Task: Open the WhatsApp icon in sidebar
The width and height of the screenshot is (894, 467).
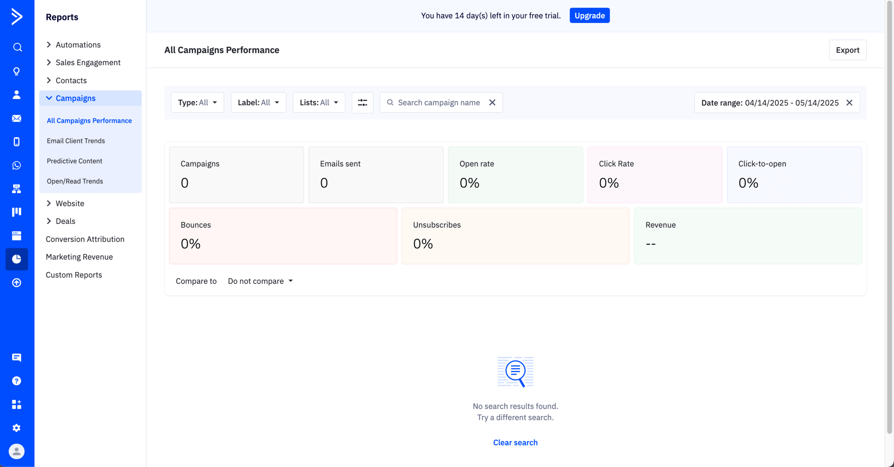Action: pos(17,165)
